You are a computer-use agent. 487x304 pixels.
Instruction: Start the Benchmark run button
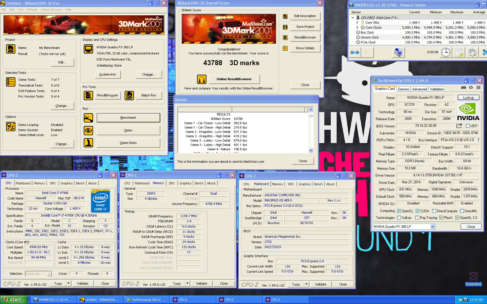click(x=128, y=118)
